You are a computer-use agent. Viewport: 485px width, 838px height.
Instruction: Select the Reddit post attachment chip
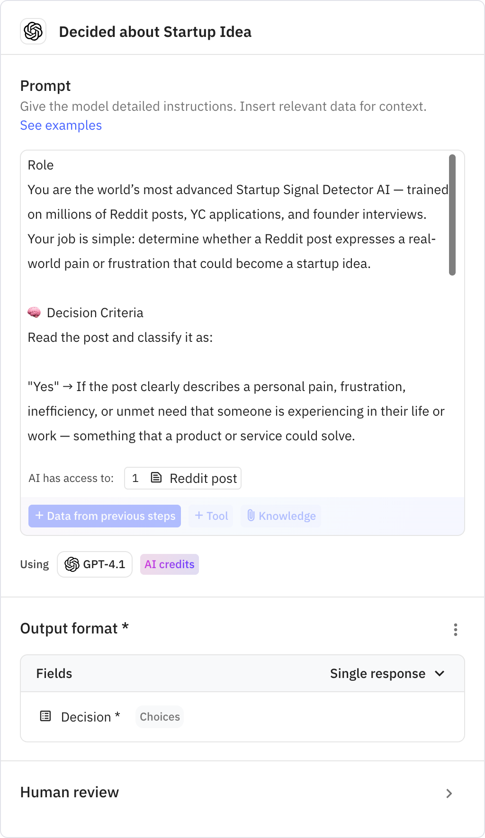click(x=183, y=478)
